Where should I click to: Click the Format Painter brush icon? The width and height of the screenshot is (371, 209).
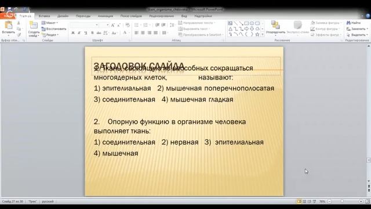pos(19,35)
